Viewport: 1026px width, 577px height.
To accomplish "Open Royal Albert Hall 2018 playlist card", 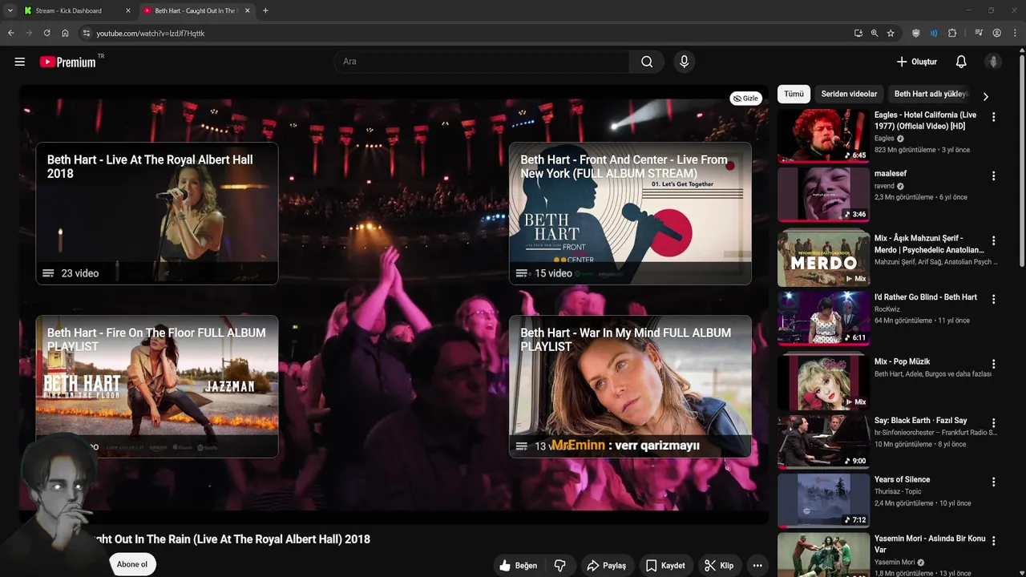I will [x=157, y=213].
